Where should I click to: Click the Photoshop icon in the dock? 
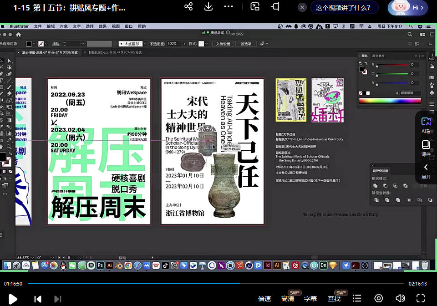(100, 265)
